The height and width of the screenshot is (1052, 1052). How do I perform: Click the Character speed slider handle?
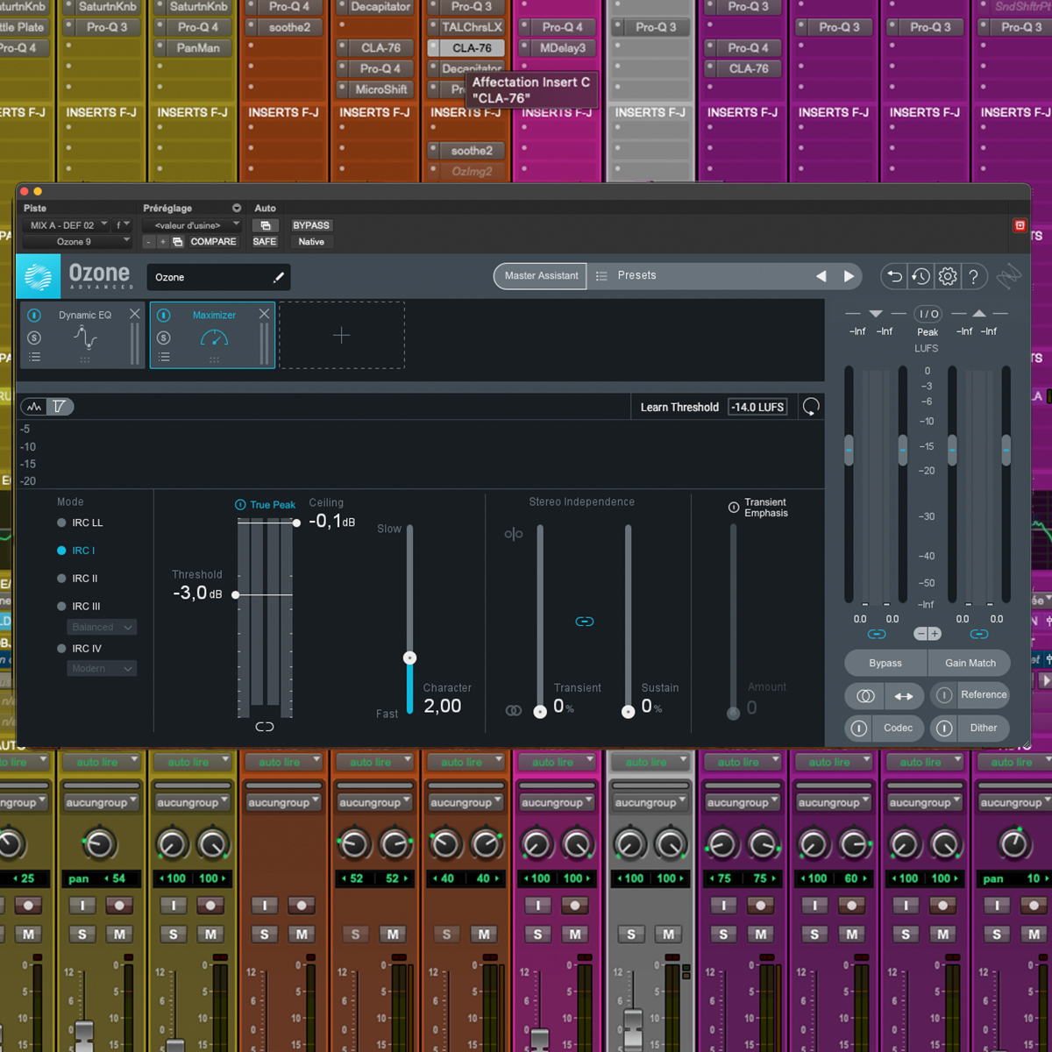[409, 657]
